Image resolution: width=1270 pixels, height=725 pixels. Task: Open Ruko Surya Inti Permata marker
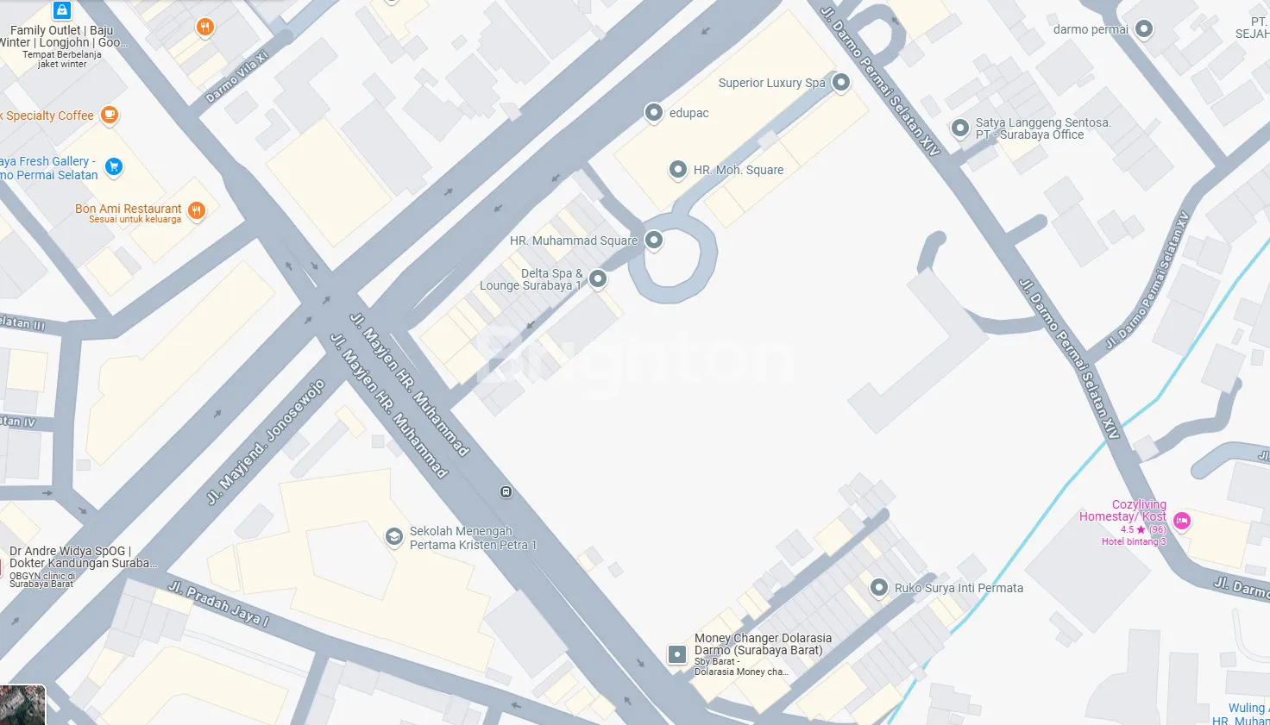click(878, 588)
